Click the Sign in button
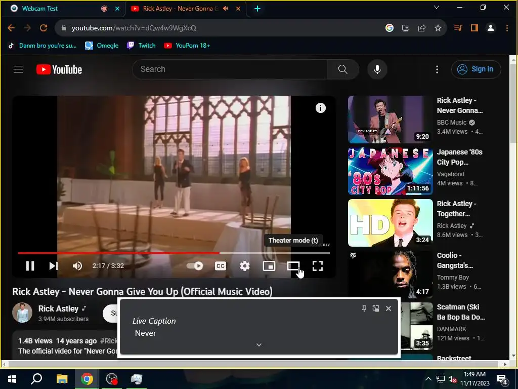The width and height of the screenshot is (518, 389). pos(476,69)
